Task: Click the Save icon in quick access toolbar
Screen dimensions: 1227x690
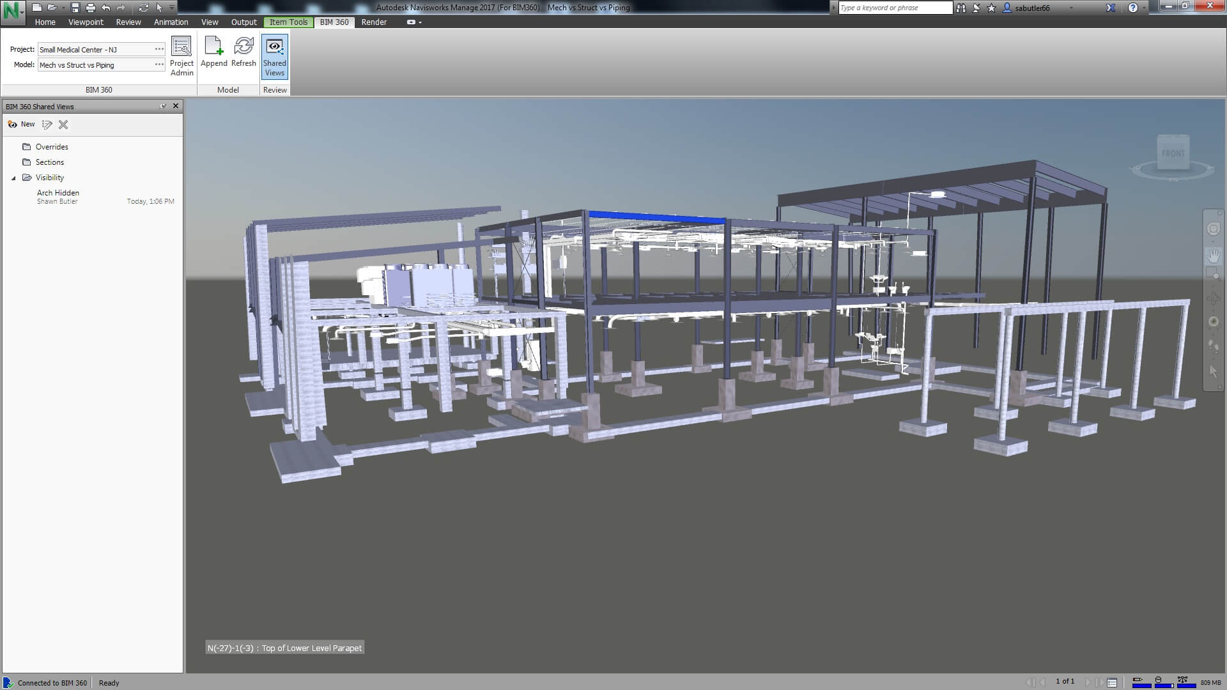Action: pyautogui.click(x=75, y=8)
